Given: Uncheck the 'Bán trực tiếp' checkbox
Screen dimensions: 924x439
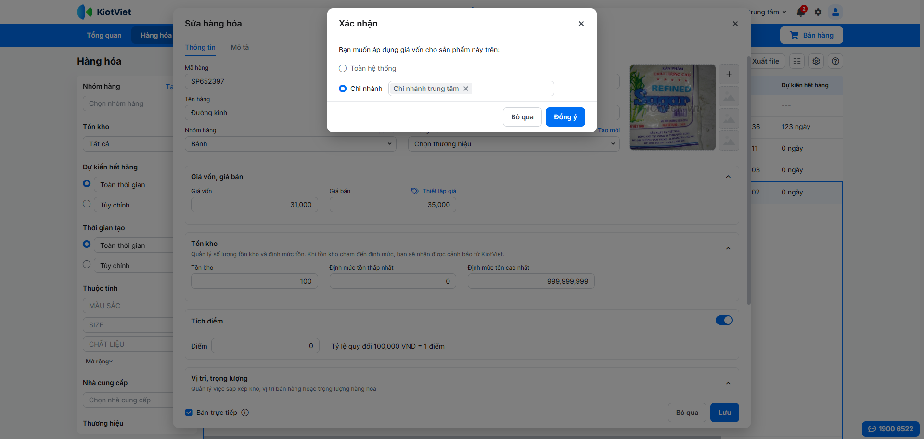Looking at the screenshot, I should 189,413.
